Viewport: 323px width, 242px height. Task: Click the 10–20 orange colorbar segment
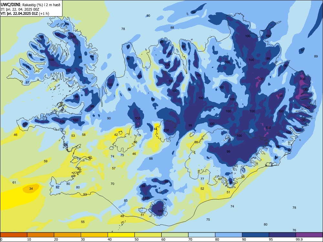click(41, 235)
